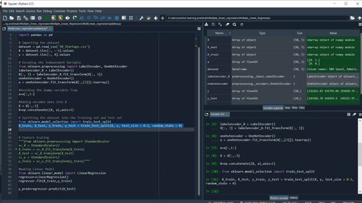
Task: Open the Help menu
Action: tap(98, 11)
